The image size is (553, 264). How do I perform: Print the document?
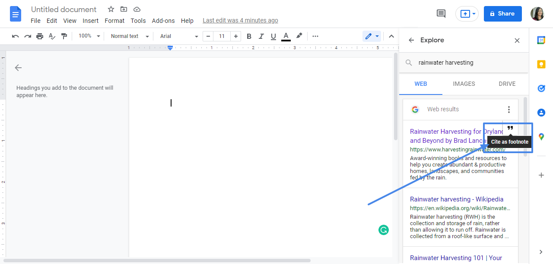coord(40,36)
